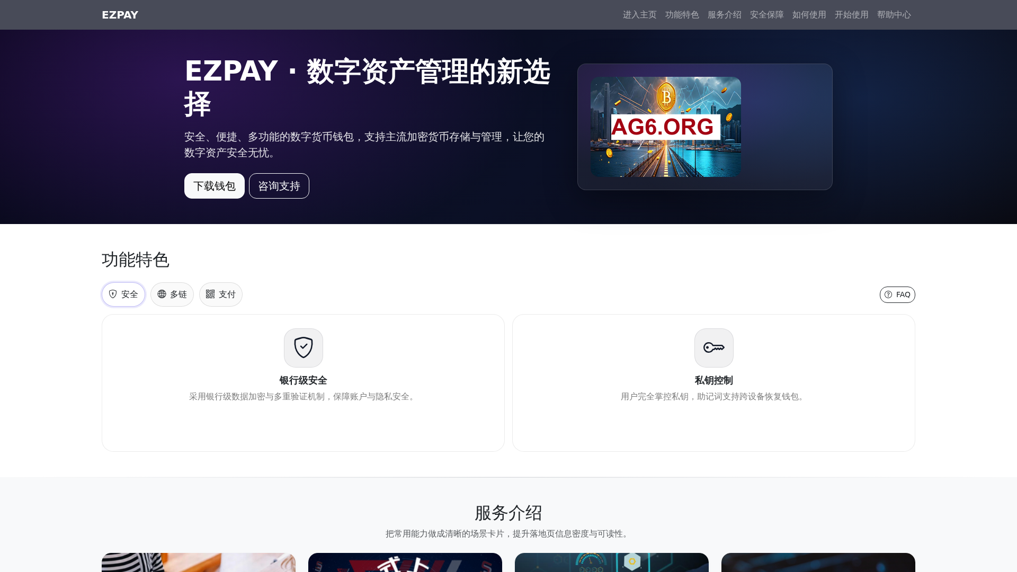Open the 进入主页 nav link
The width and height of the screenshot is (1017, 572).
coord(639,15)
